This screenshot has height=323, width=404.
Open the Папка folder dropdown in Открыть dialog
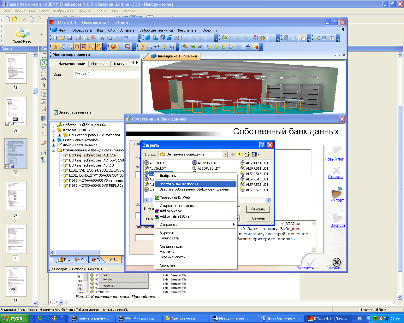[x=225, y=154]
